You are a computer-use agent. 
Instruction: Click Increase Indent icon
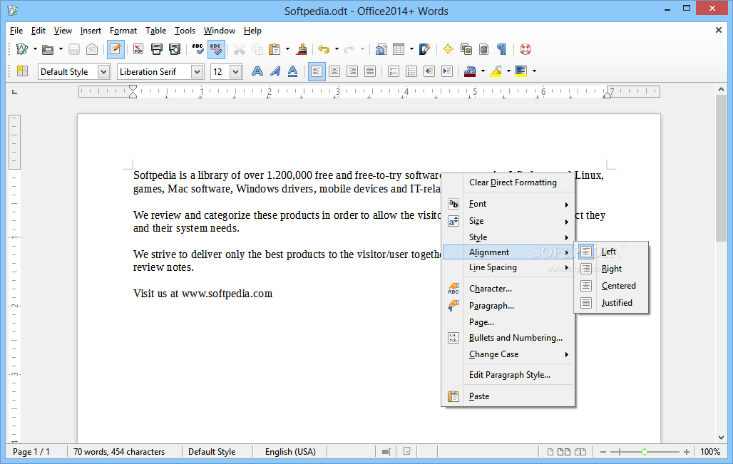(447, 71)
